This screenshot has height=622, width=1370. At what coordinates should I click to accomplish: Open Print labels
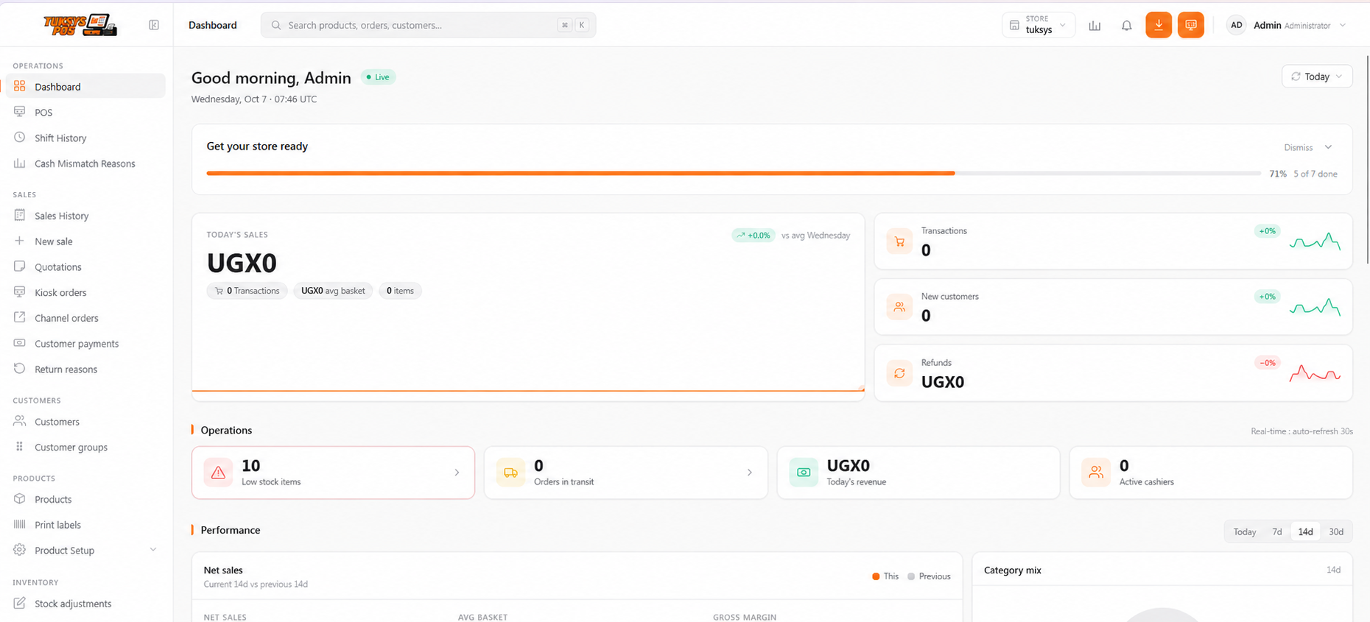(x=85, y=525)
